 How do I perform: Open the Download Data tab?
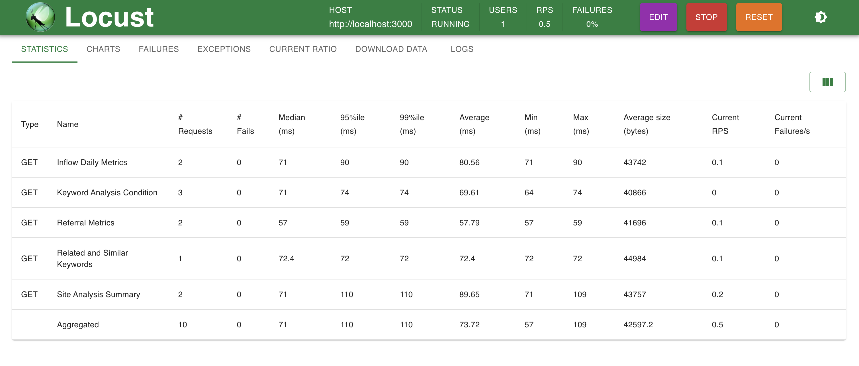(x=391, y=49)
